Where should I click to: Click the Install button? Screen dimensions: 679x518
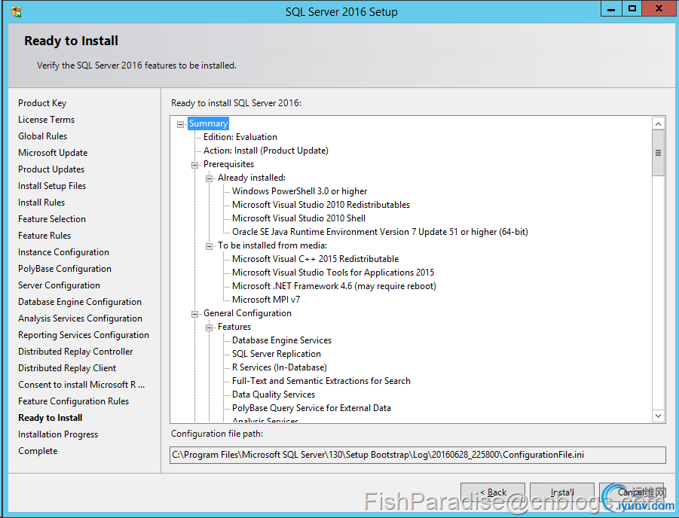point(561,492)
